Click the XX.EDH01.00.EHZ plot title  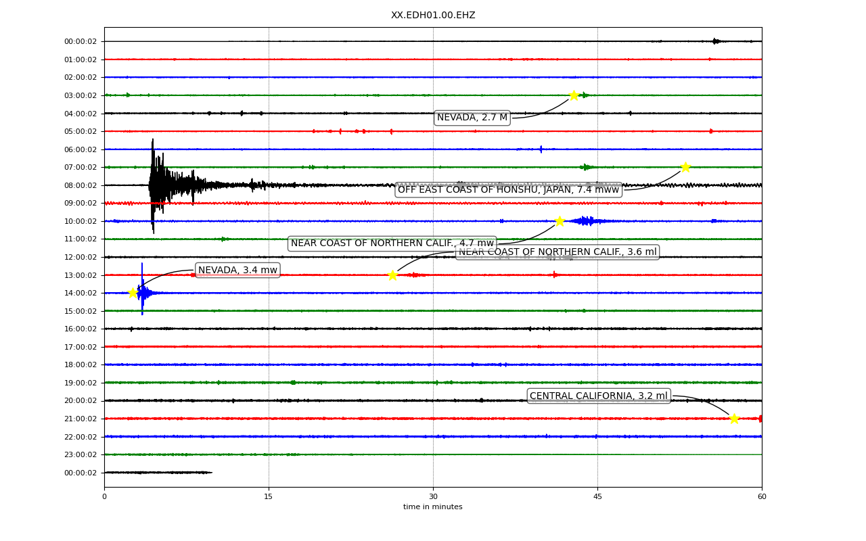[x=433, y=15]
